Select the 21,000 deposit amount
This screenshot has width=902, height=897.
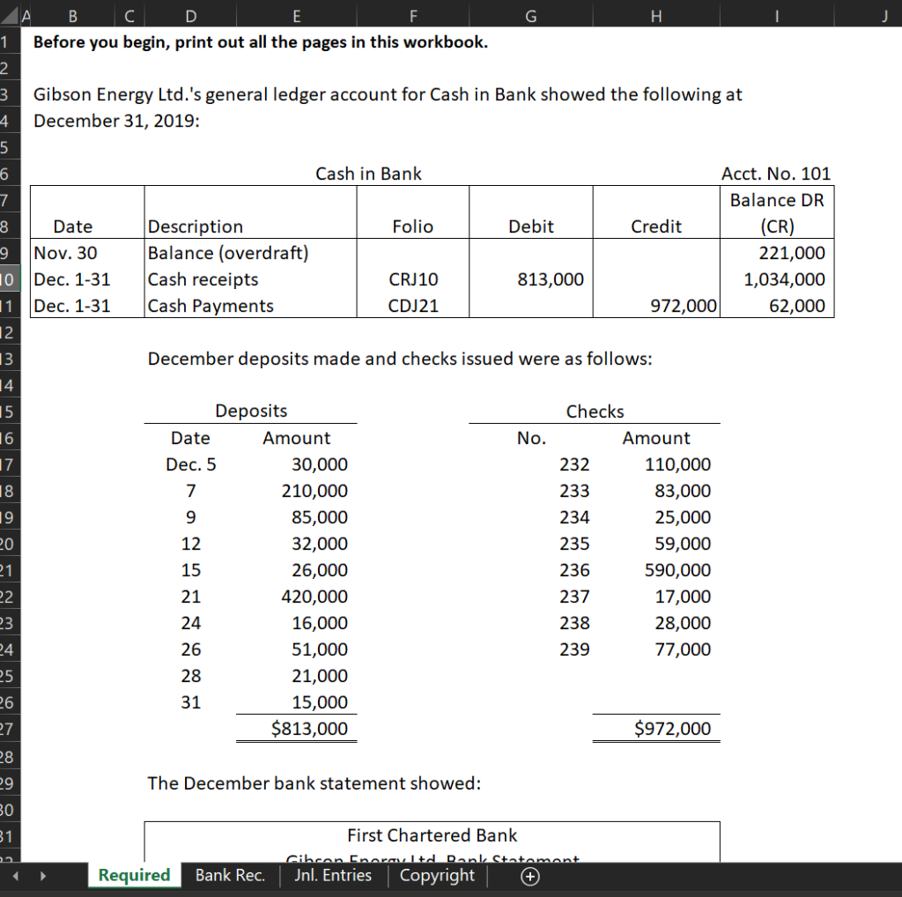click(296, 676)
